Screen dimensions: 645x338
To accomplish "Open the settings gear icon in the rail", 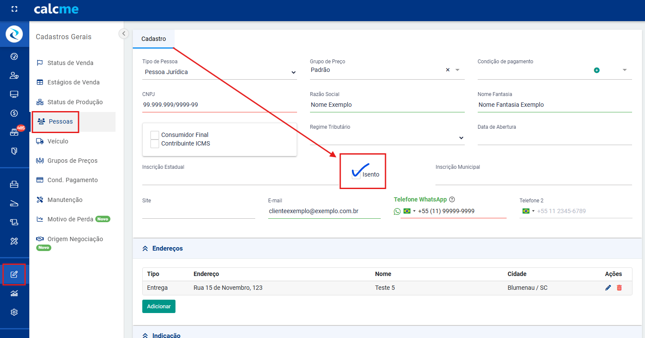I will pyautogui.click(x=14, y=312).
